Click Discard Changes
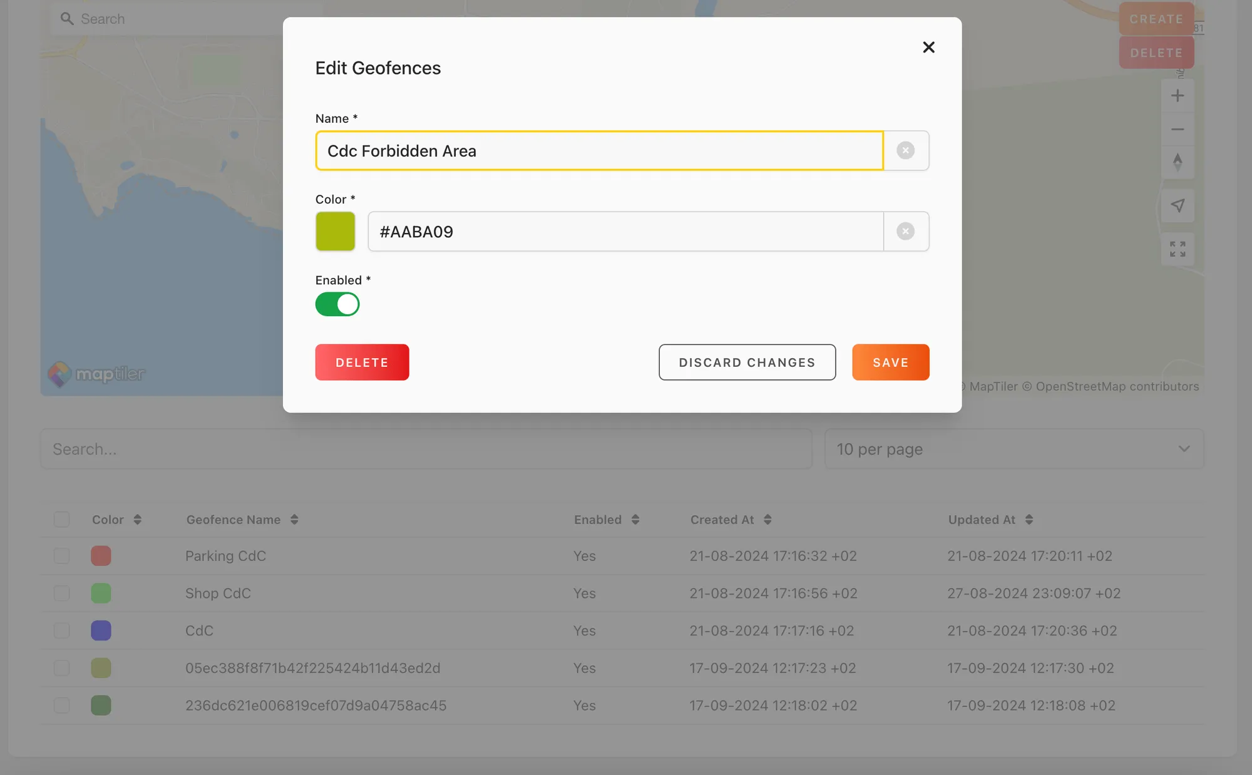Image resolution: width=1252 pixels, height=775 pixels. tap(747, 362)
